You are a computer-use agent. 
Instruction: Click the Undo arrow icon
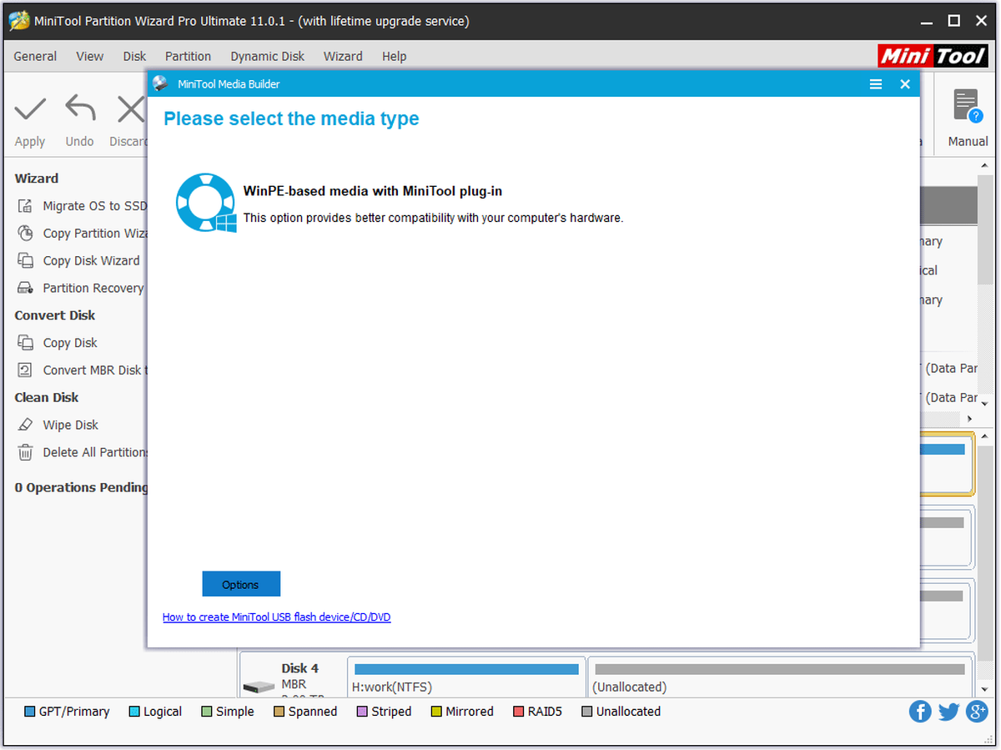point(80,108)
